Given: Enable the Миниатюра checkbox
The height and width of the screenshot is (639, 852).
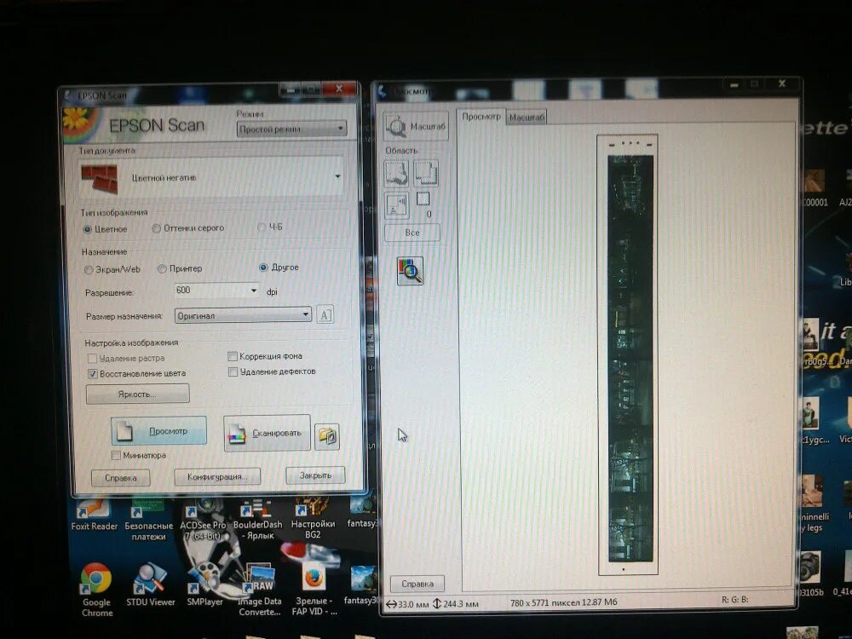Looking at the screenshot, I should tap(116, 455).
